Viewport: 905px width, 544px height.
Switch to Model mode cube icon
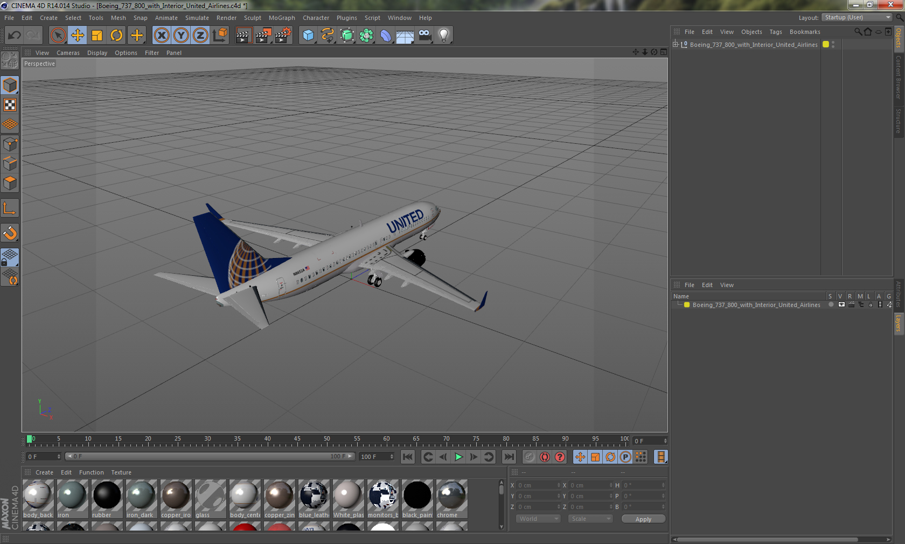click(10, 85)
